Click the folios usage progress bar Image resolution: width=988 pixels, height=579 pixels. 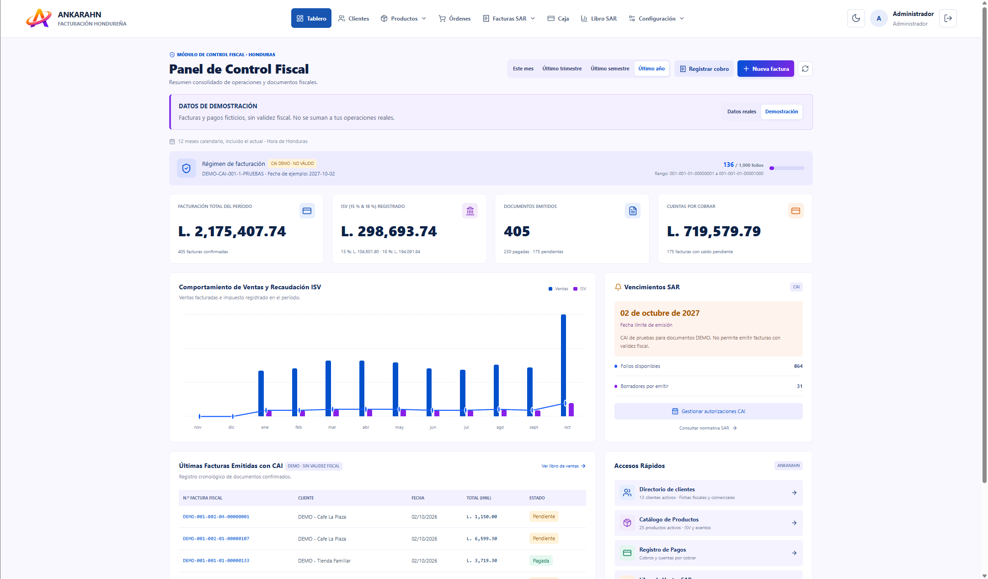point(787,168)
